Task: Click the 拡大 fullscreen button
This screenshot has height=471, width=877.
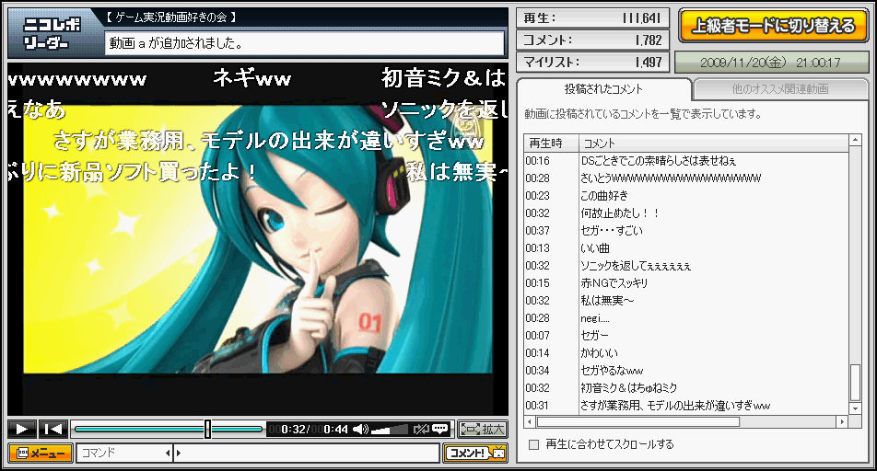Action: pyautogui.click(x=482, y=429)
